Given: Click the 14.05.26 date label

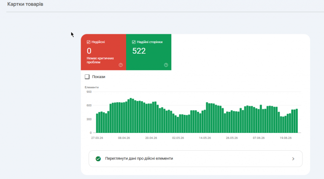Looking at the screenshot, I should 205,138.
